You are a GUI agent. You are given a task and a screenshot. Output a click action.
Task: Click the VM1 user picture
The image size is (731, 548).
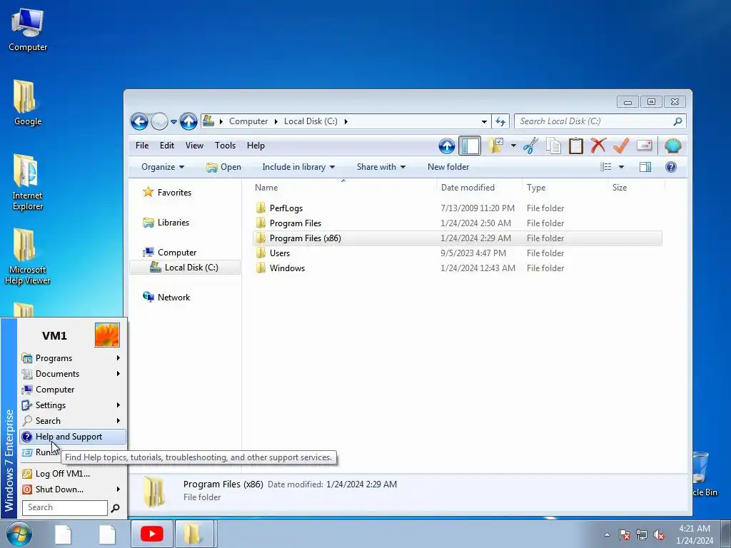coord(107,335)
